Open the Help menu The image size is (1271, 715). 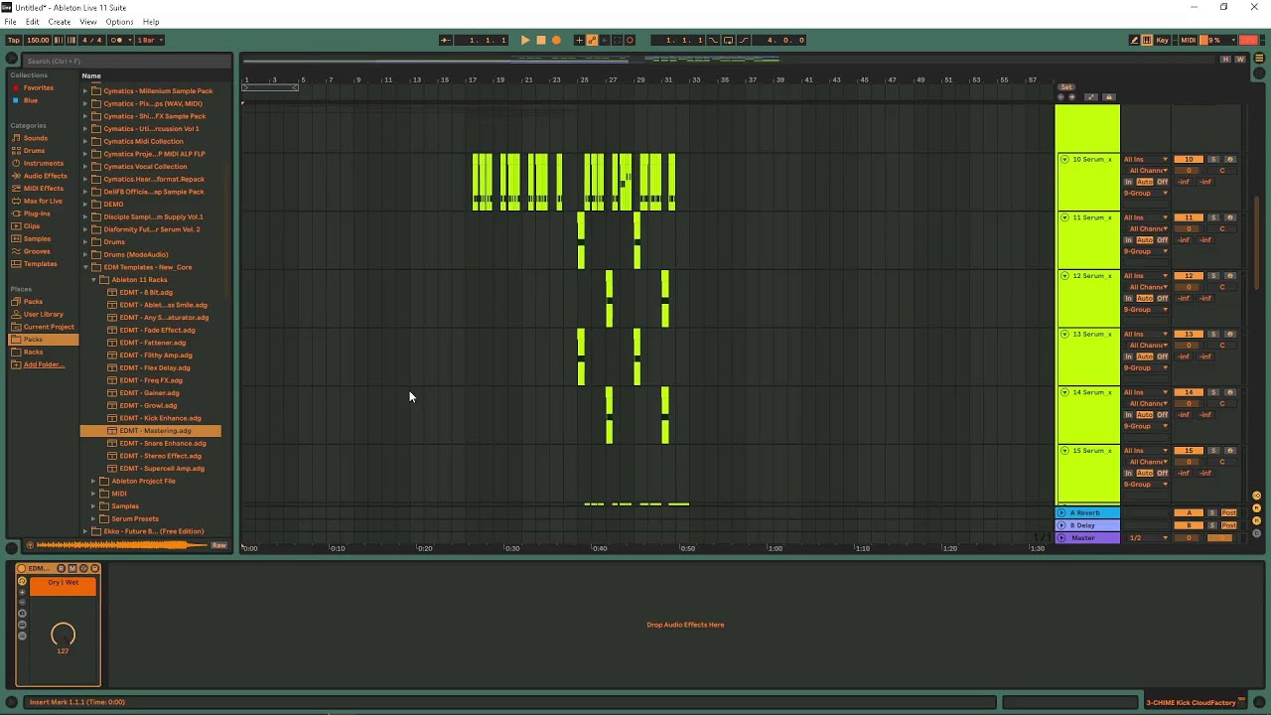151,22
